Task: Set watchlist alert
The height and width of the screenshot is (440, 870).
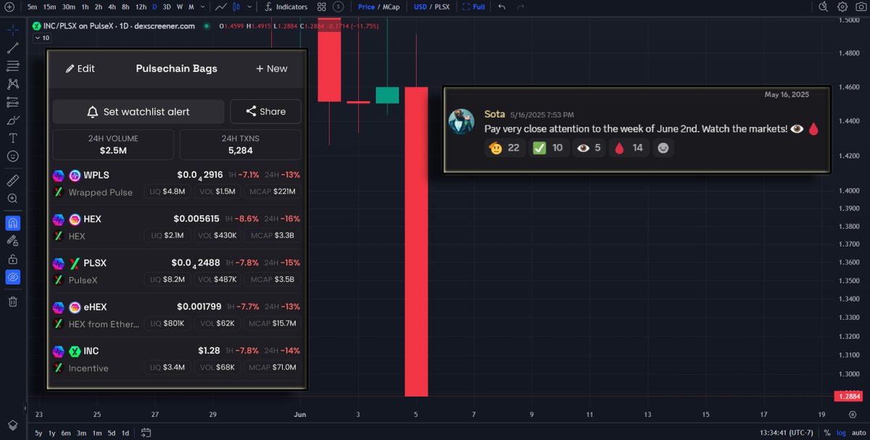Action: pyautogui.click(x=138, y=111)
